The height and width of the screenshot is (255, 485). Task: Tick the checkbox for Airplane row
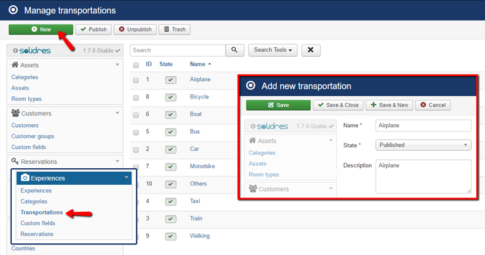[x=136, y=80]
